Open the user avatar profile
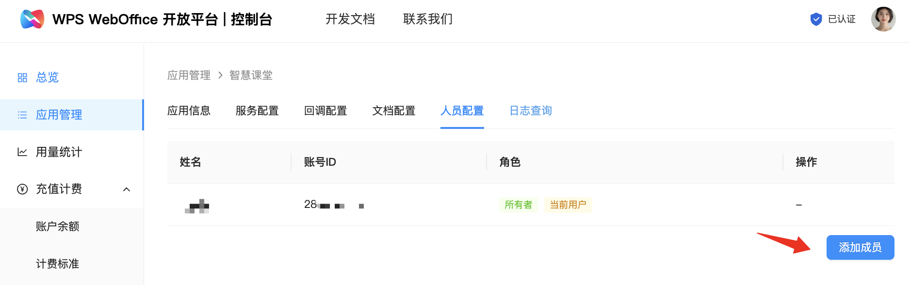 tap(883, 19)
